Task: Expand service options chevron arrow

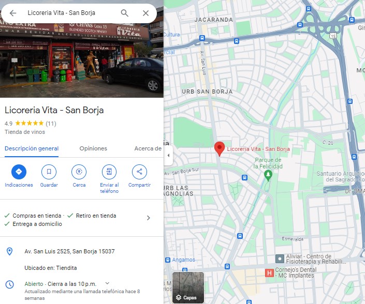Action: (x=149, y=218)
